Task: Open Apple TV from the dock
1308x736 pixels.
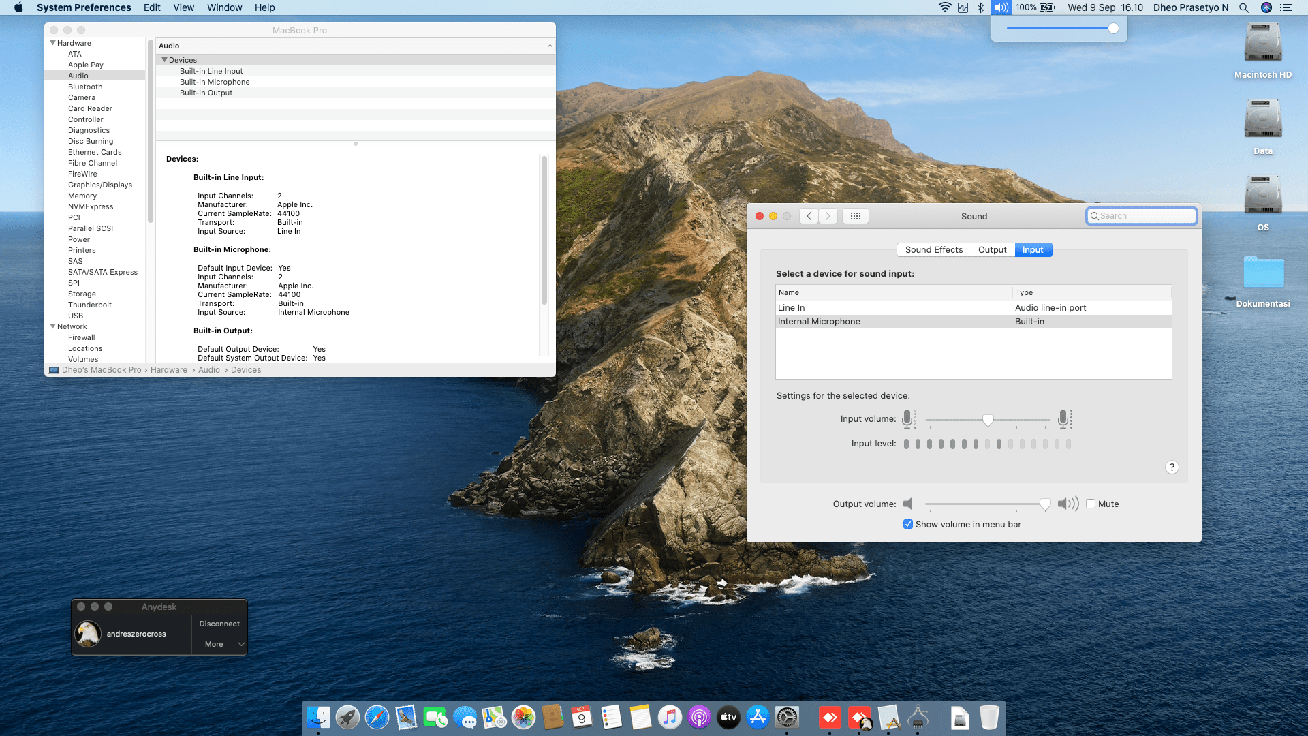Action: click(728, 717)
